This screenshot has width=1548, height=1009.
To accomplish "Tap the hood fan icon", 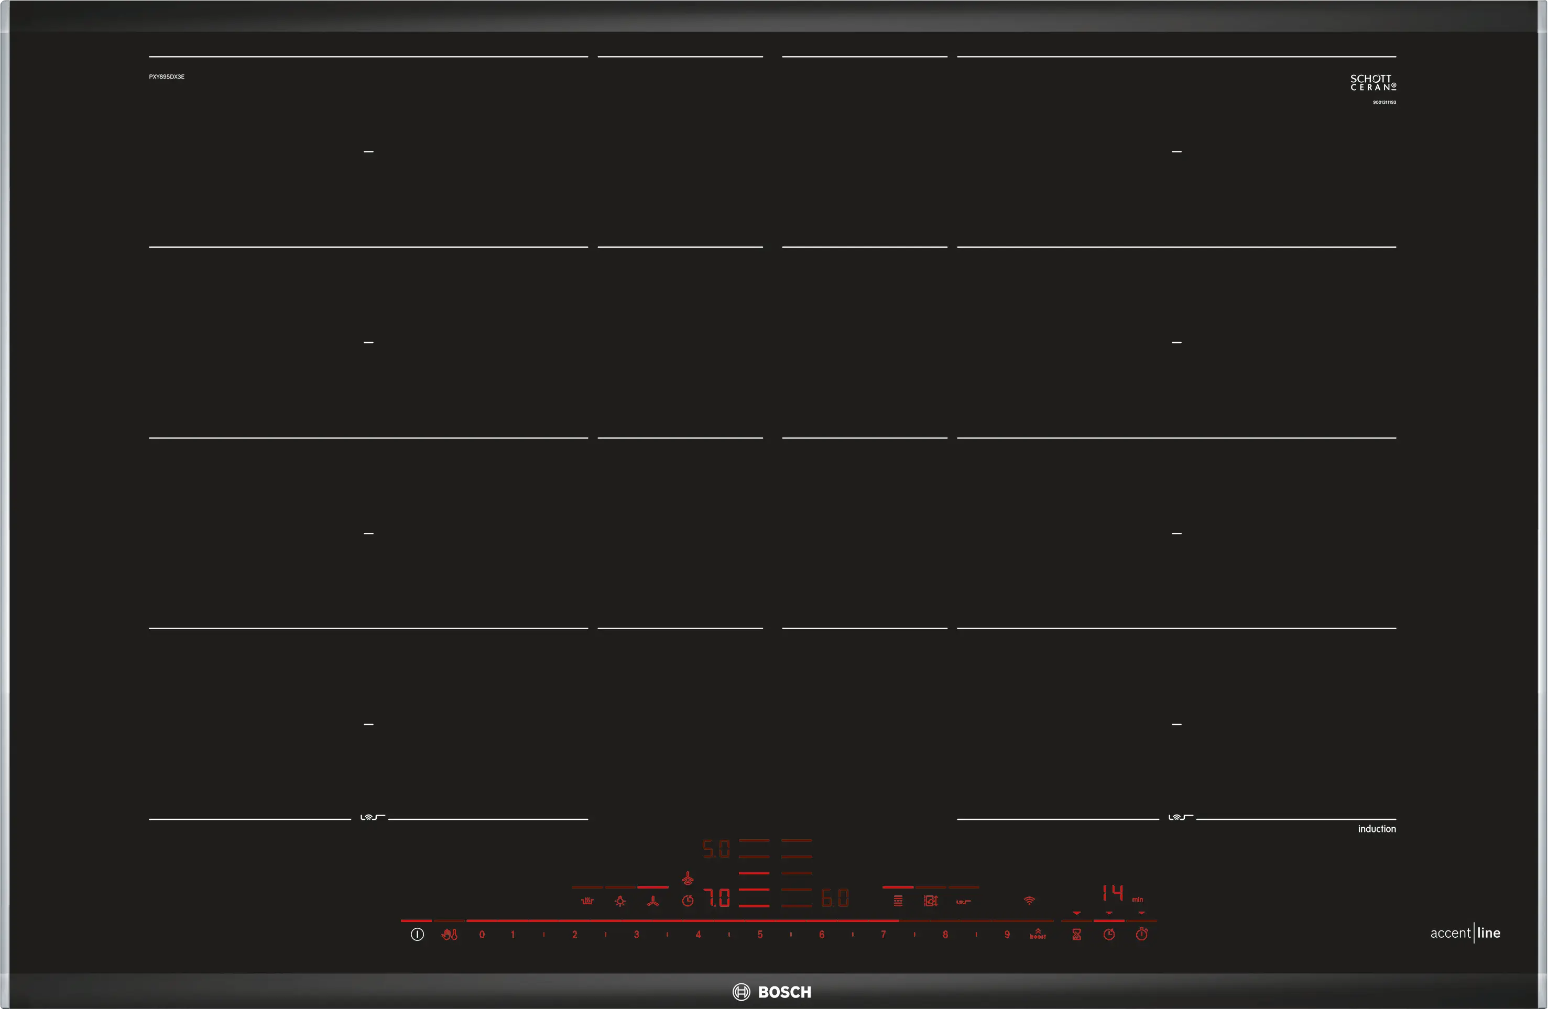I will [x=653, y=901].
